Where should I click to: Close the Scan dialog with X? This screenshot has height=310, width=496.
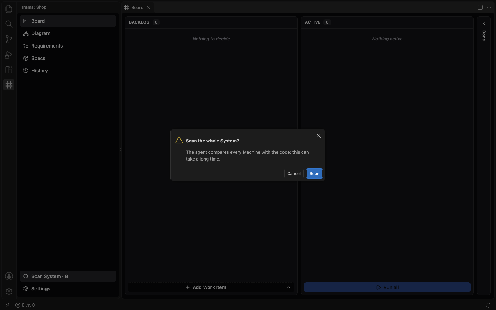tap(319, 136)
